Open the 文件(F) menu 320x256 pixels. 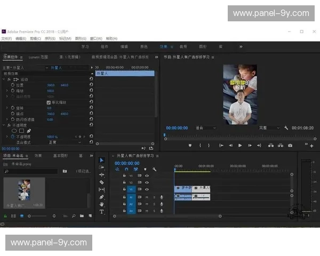(6, 38)
